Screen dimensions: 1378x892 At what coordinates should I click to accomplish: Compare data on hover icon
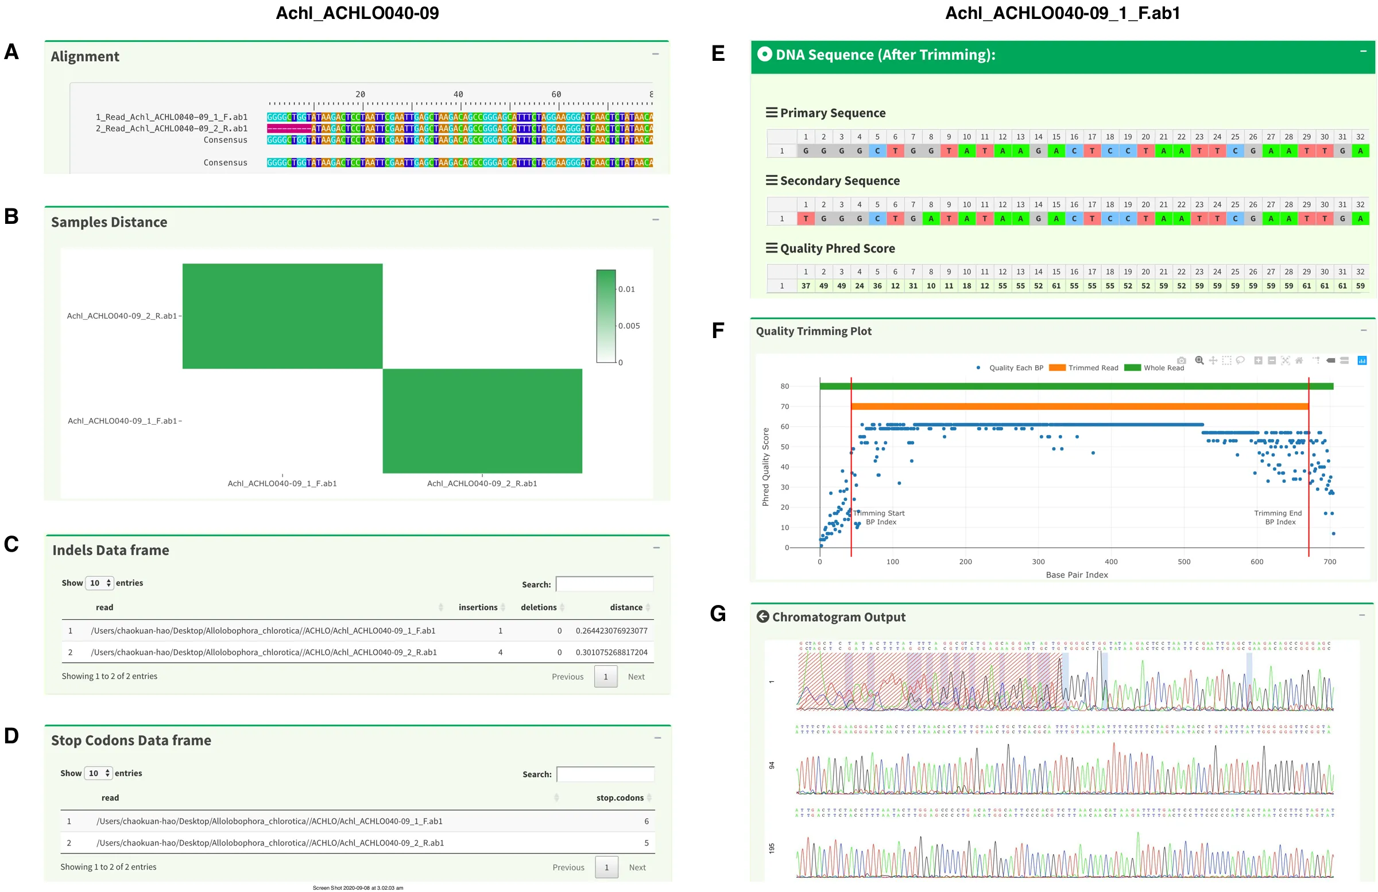point(1345,360)
